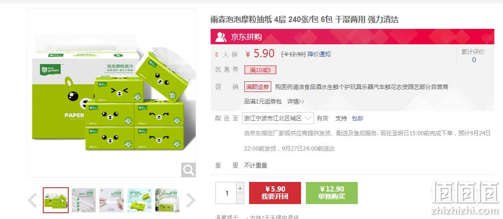Screen dimensions: 503x219
Task: Select the third hand-holding-tissue thumbnail
Action: coord(111,200)
